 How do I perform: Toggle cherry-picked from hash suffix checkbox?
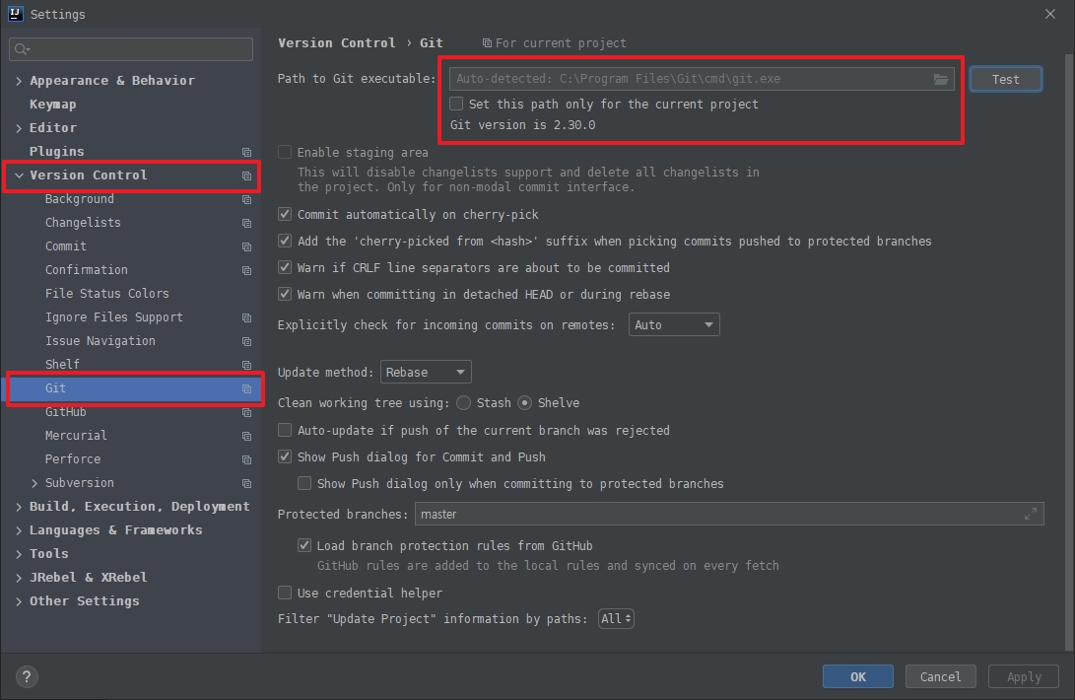click(x=285, y=241)
